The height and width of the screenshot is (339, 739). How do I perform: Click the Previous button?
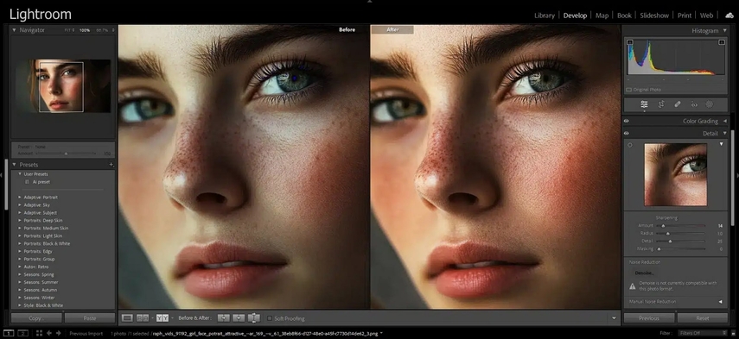(648, 318)
